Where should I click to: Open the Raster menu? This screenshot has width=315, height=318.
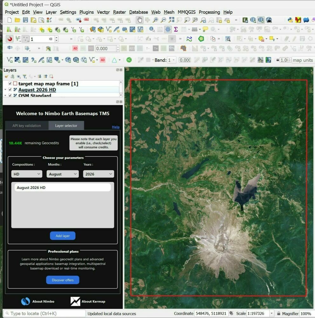tap(120, 12)
